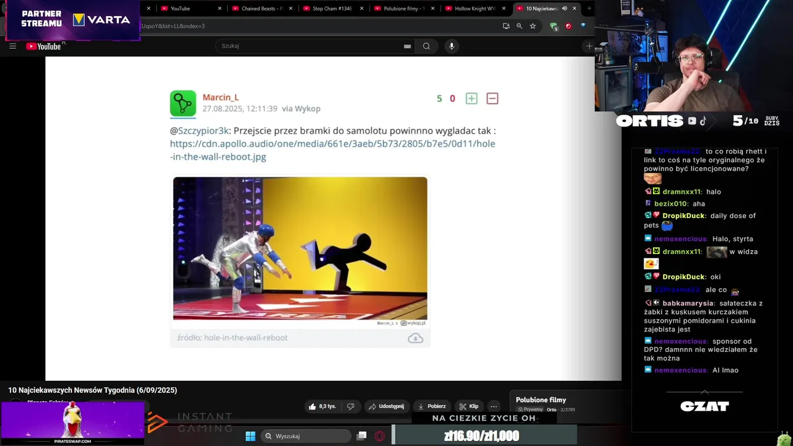The width and height of the screenshot is (793, 446).
Task: Bookmark this page with star icon
Action: [533, 26]
